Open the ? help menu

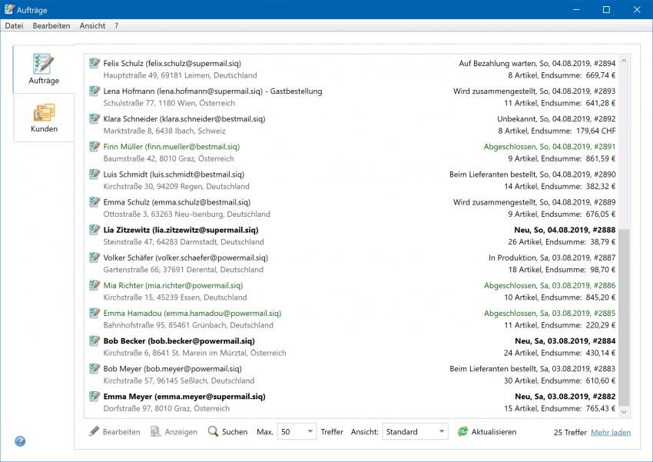(x=117, y=25)
